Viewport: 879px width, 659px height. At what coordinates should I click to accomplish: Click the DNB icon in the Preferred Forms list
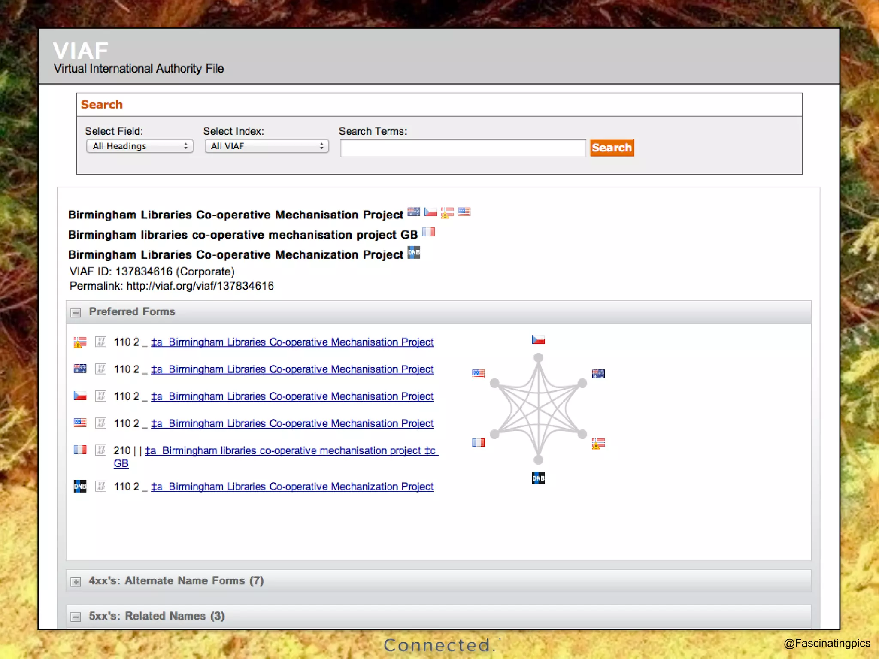80,486
